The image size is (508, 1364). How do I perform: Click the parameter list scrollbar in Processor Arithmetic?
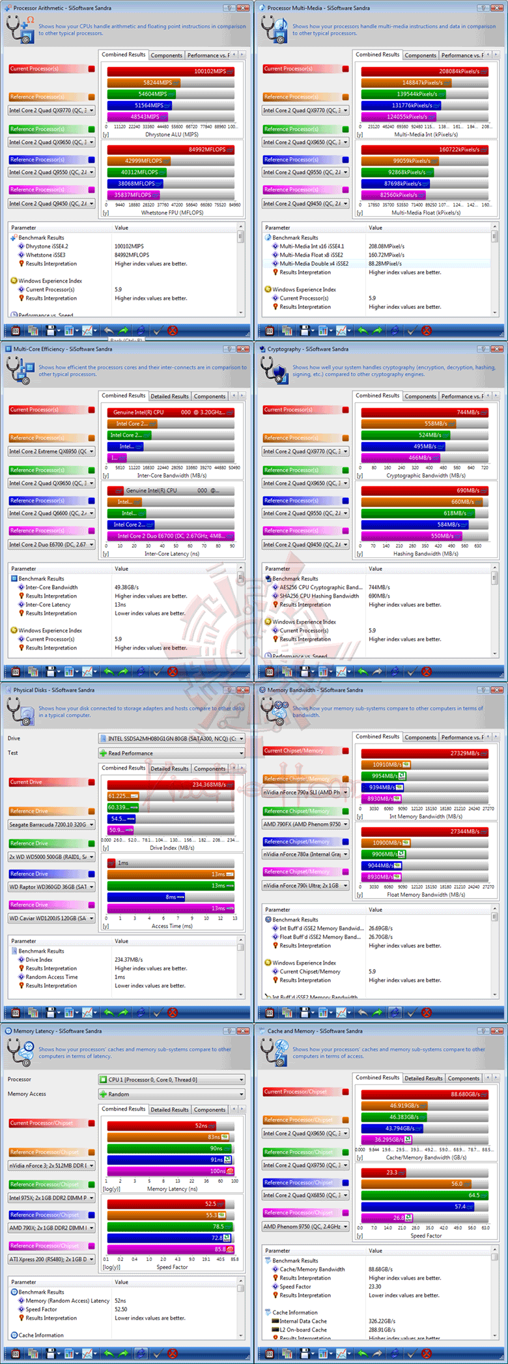241,269
